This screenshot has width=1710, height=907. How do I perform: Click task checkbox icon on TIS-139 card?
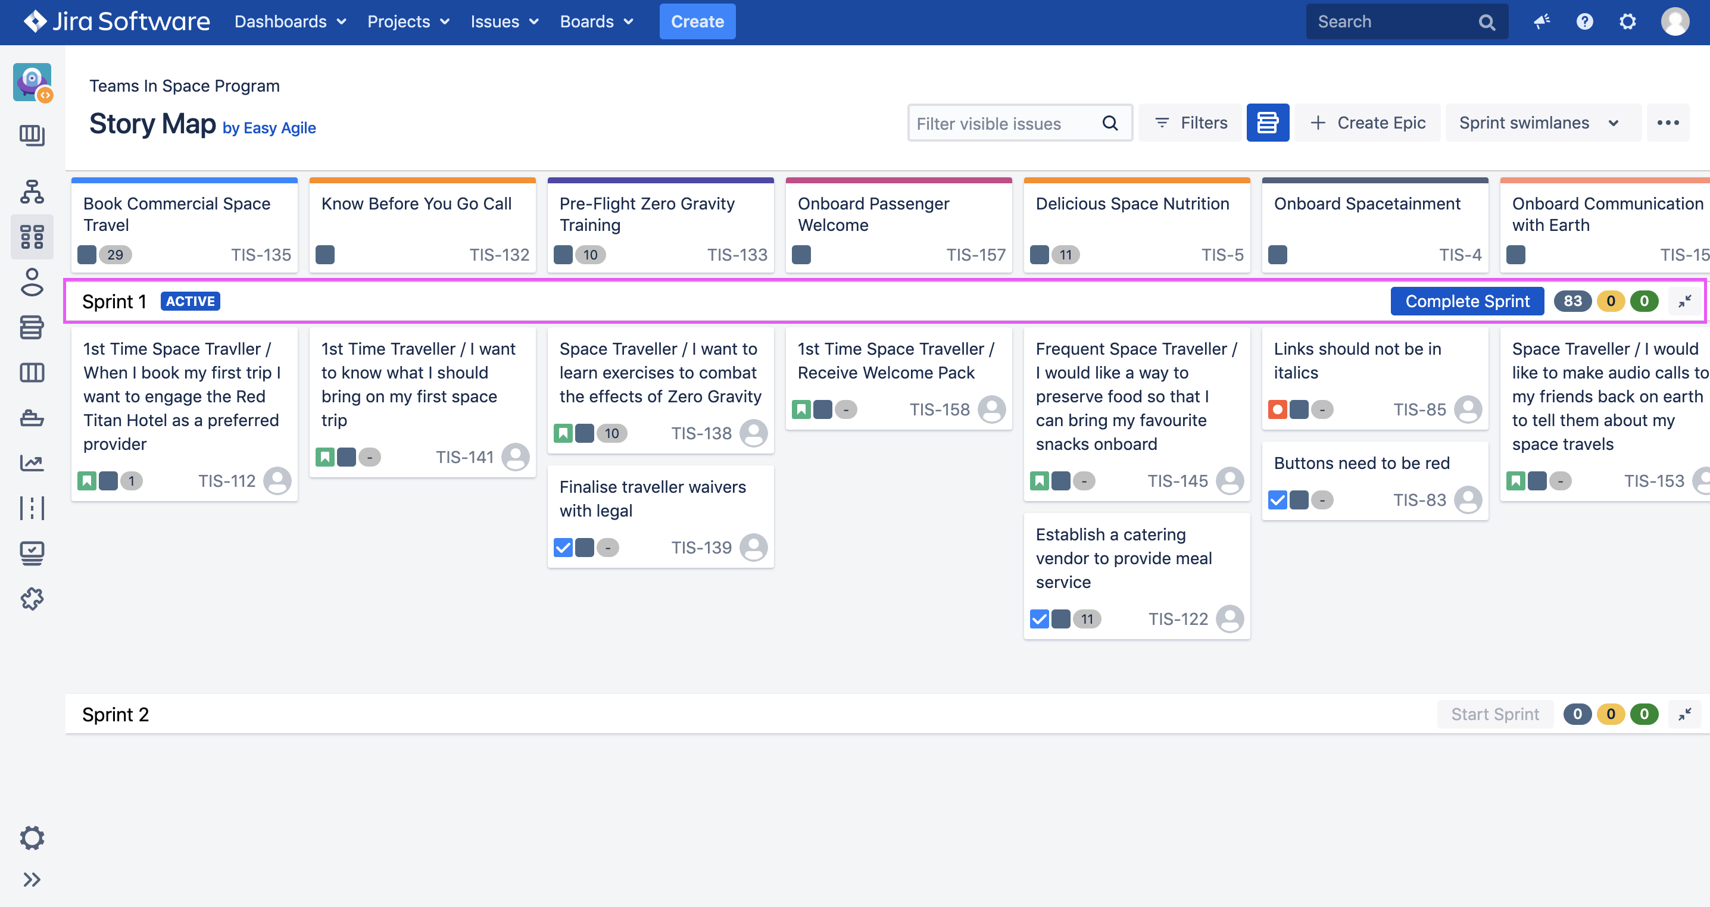tap(563, 548)
